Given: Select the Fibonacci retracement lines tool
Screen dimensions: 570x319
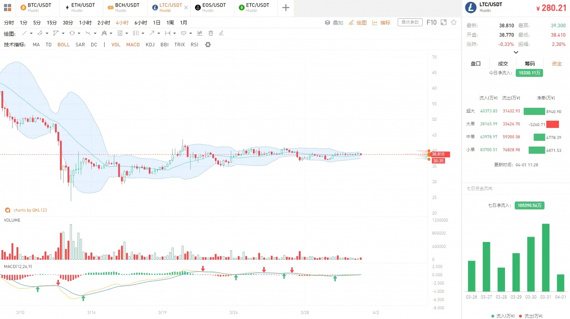Looking at the screenshot, I should click(120, 33).
